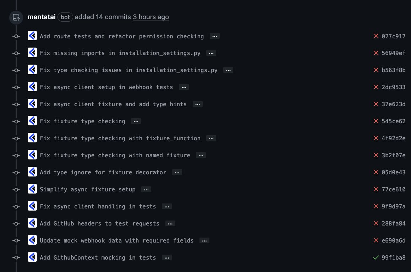Click the failed status X for commit 027c917
This screenshot has width=411, height=272.
376,36
